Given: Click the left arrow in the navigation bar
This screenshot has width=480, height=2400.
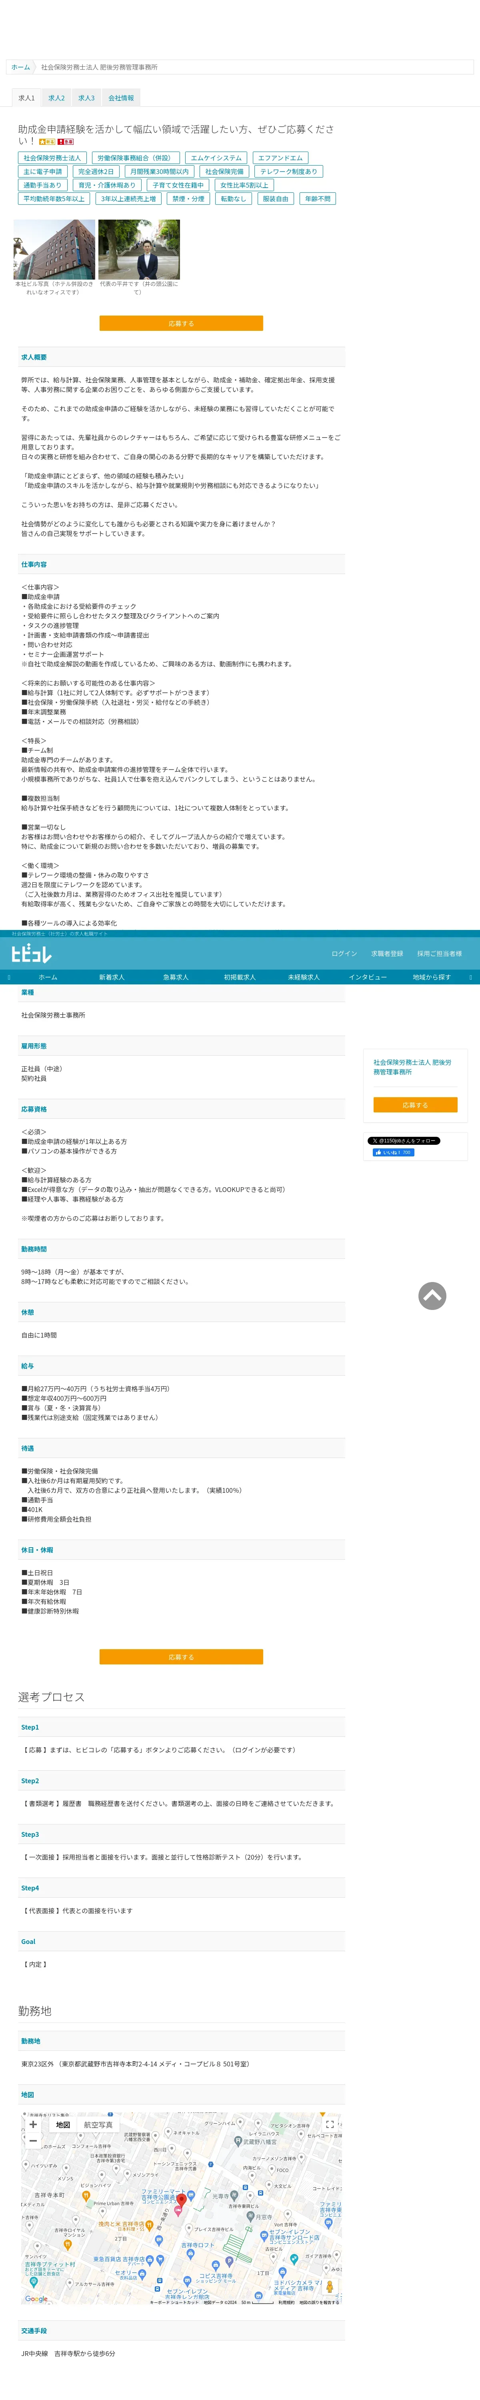Looking at the screenshot, I should pos(8,977).
